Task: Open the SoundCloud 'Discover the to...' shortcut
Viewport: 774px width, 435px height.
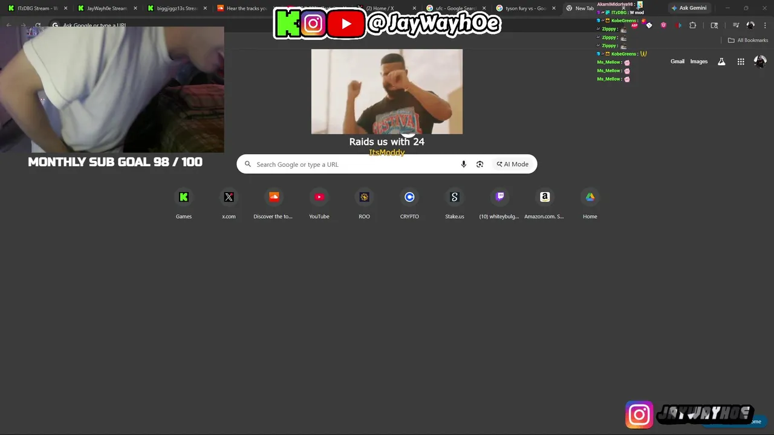Action: pos(273,204)
